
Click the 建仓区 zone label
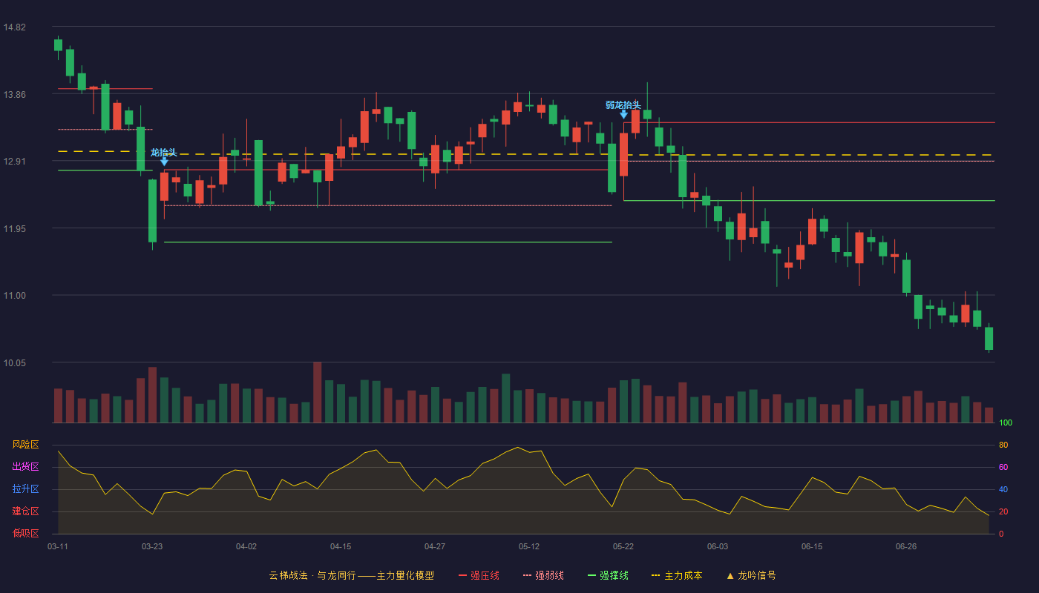coord(25,511)
